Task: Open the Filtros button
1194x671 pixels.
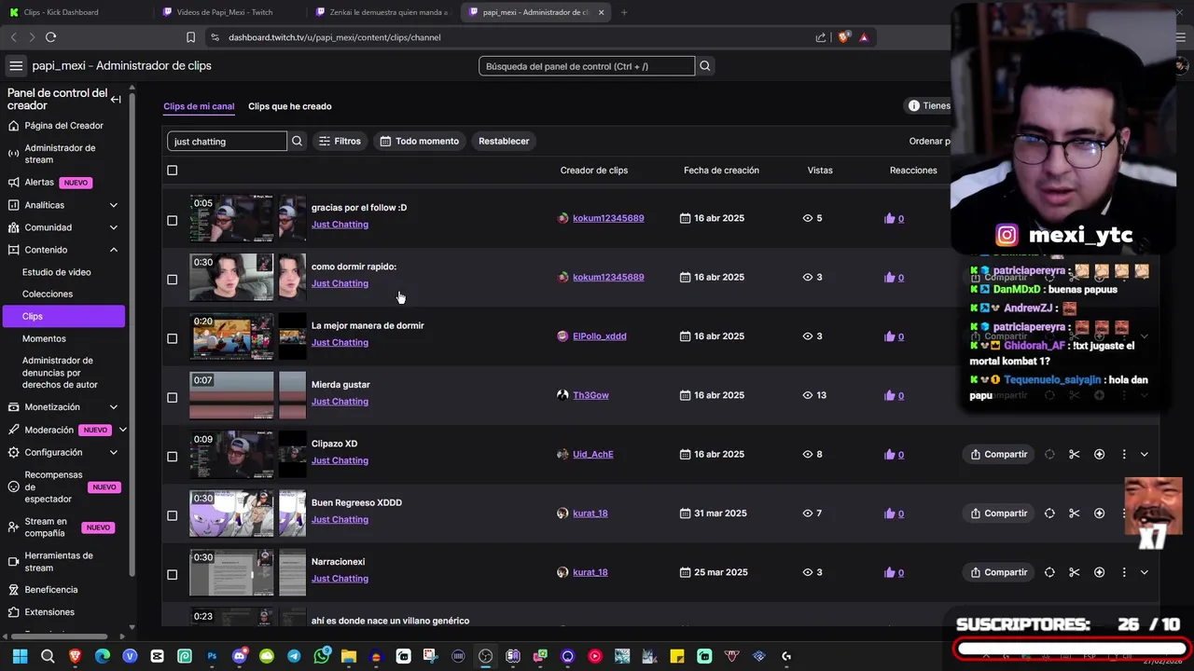Action: tap(340, 142)
